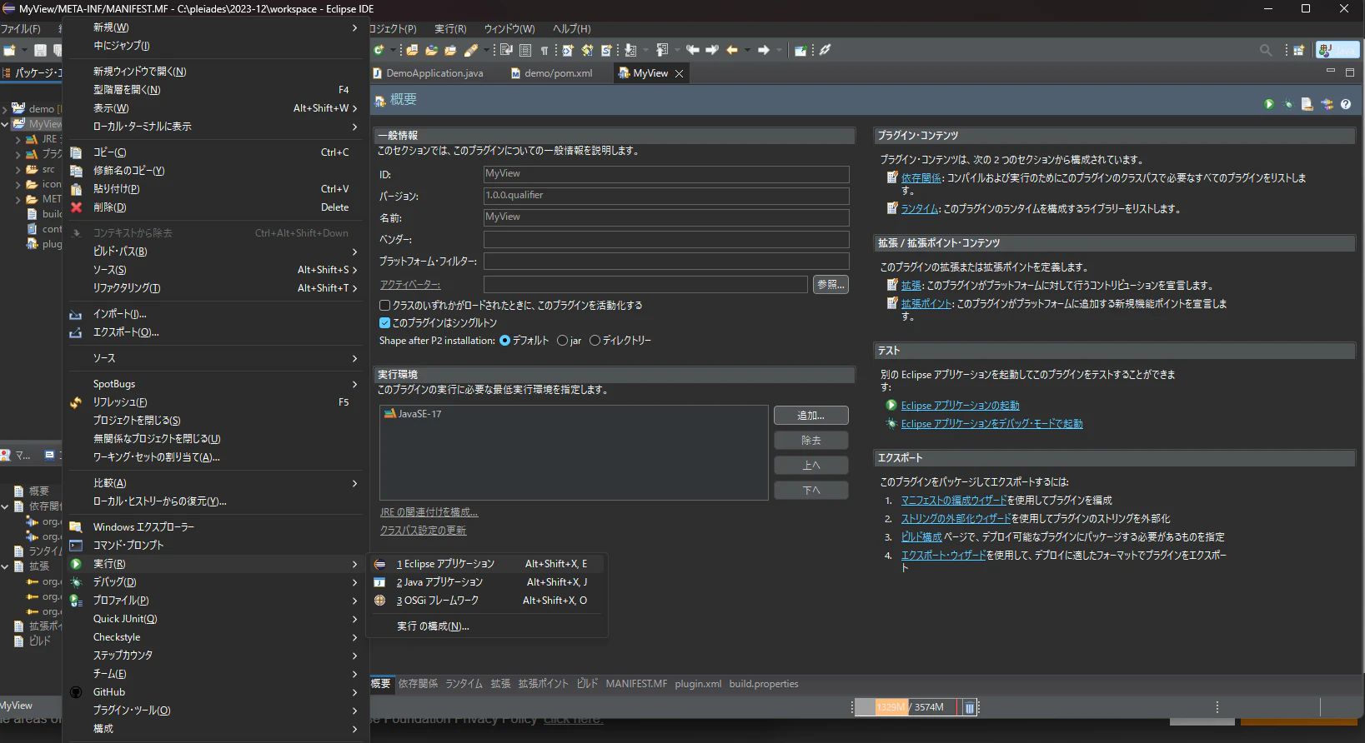Viewport: 1365px width, 743px height.
Task: Click the Save toolbar icon
Action: pos(39,50)
